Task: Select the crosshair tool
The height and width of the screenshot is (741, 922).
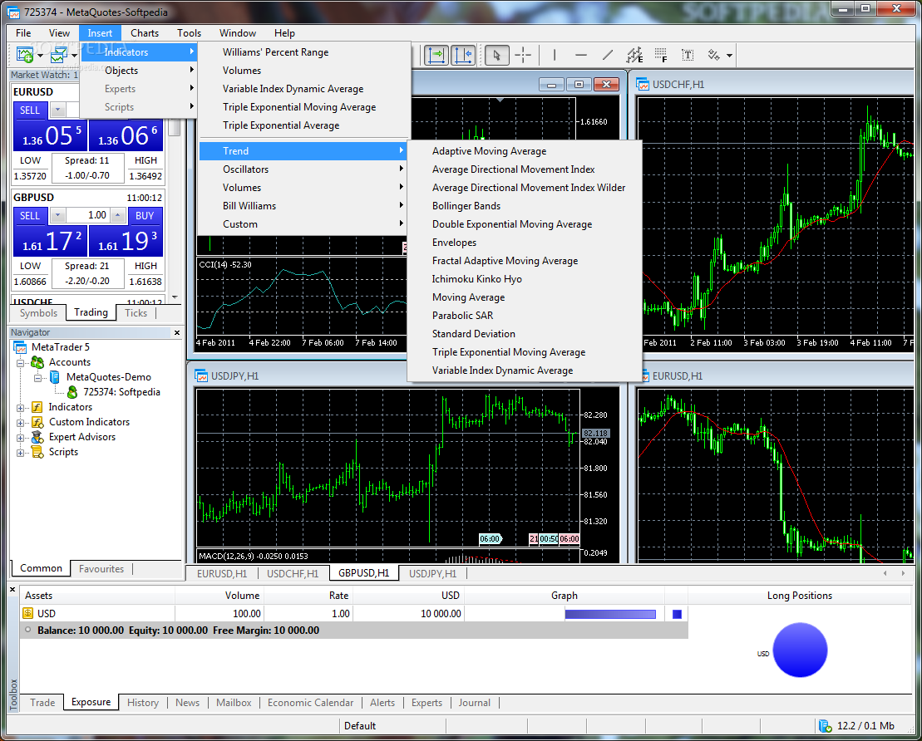Action: click(523, 55)
